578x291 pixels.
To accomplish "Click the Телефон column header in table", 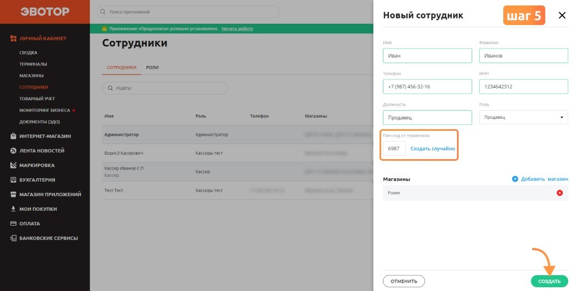I will [260, 116].
